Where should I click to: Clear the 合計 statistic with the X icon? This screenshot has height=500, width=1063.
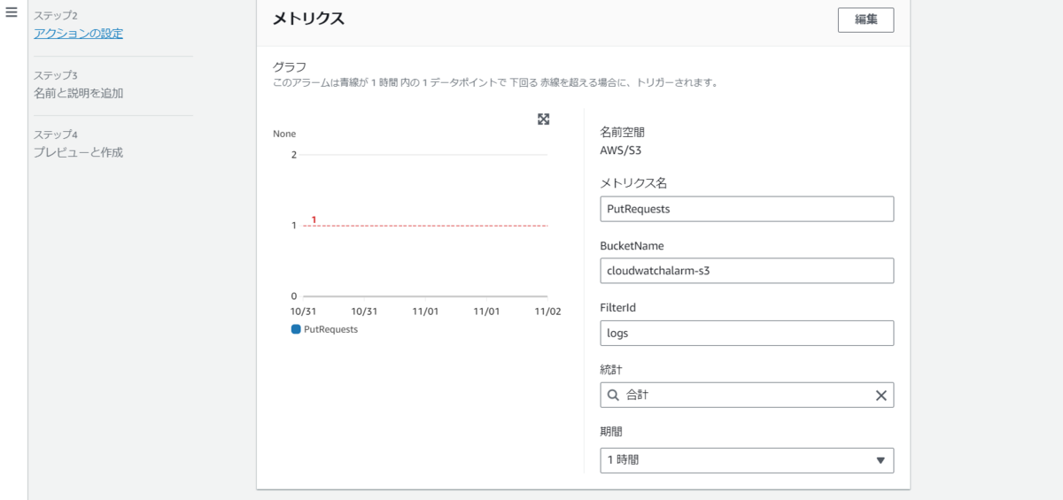tap(881, 396)
